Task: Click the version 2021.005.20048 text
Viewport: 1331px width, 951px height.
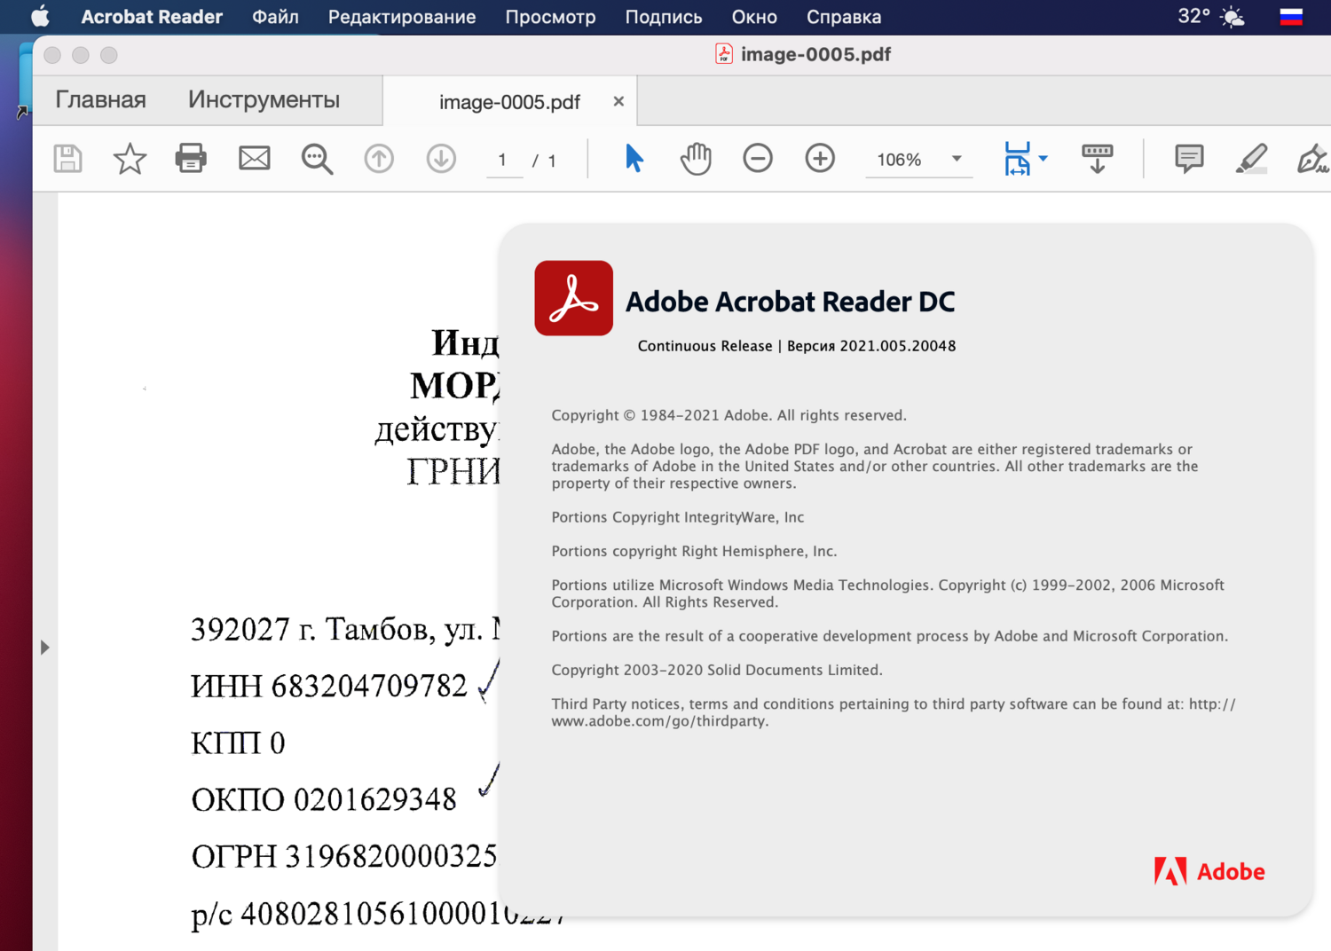Action: (x=871, y=346)
